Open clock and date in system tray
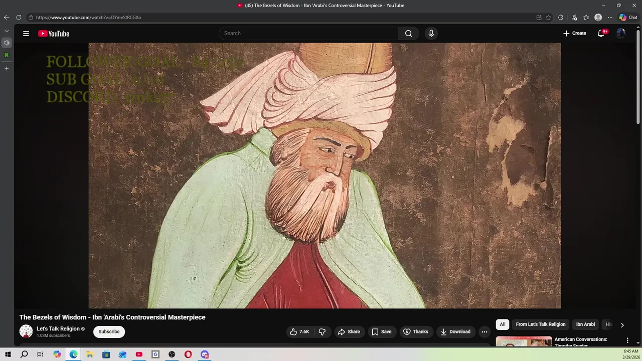642x361 pixels. point(630,354)
